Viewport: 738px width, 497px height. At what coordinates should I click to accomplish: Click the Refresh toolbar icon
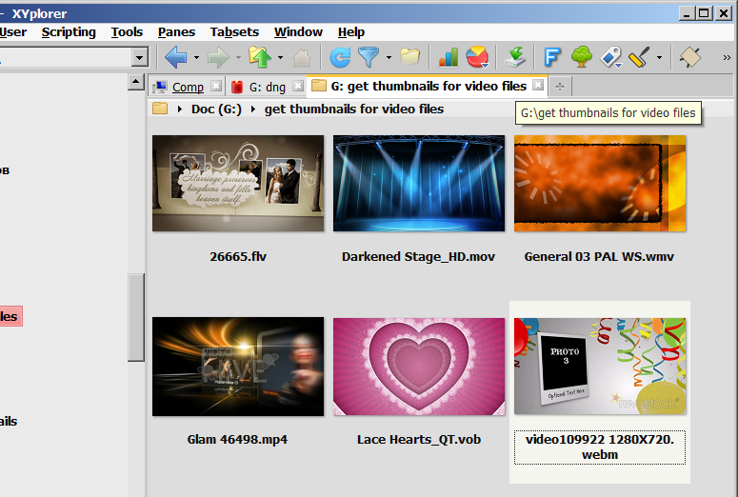point(340,57)
